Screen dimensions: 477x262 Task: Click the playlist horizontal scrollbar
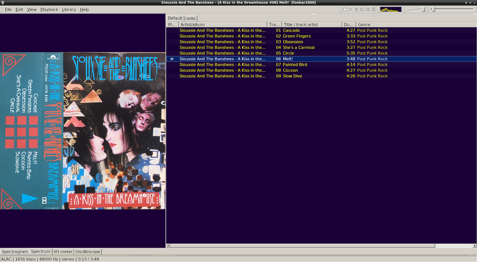(x=303, y=246)
